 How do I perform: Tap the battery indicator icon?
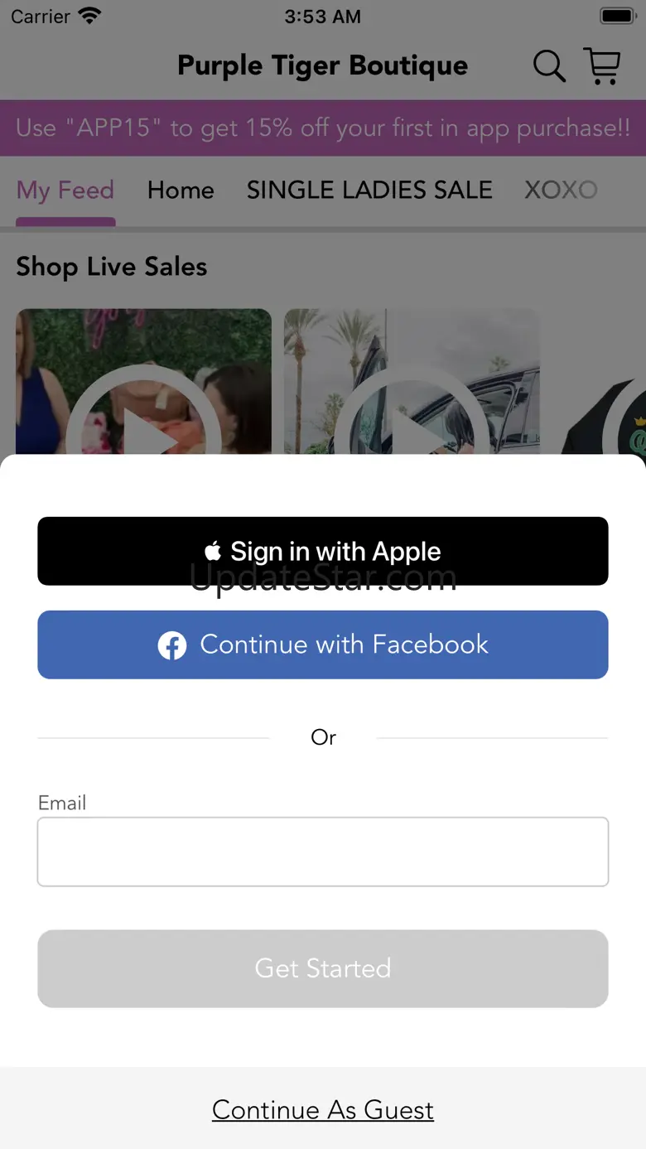tap(616, 16)
